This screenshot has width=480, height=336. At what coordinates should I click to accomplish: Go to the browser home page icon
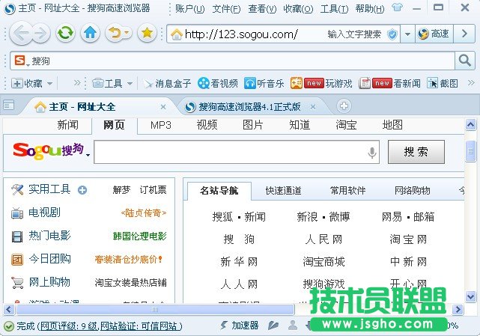click(x=90, y=33)
